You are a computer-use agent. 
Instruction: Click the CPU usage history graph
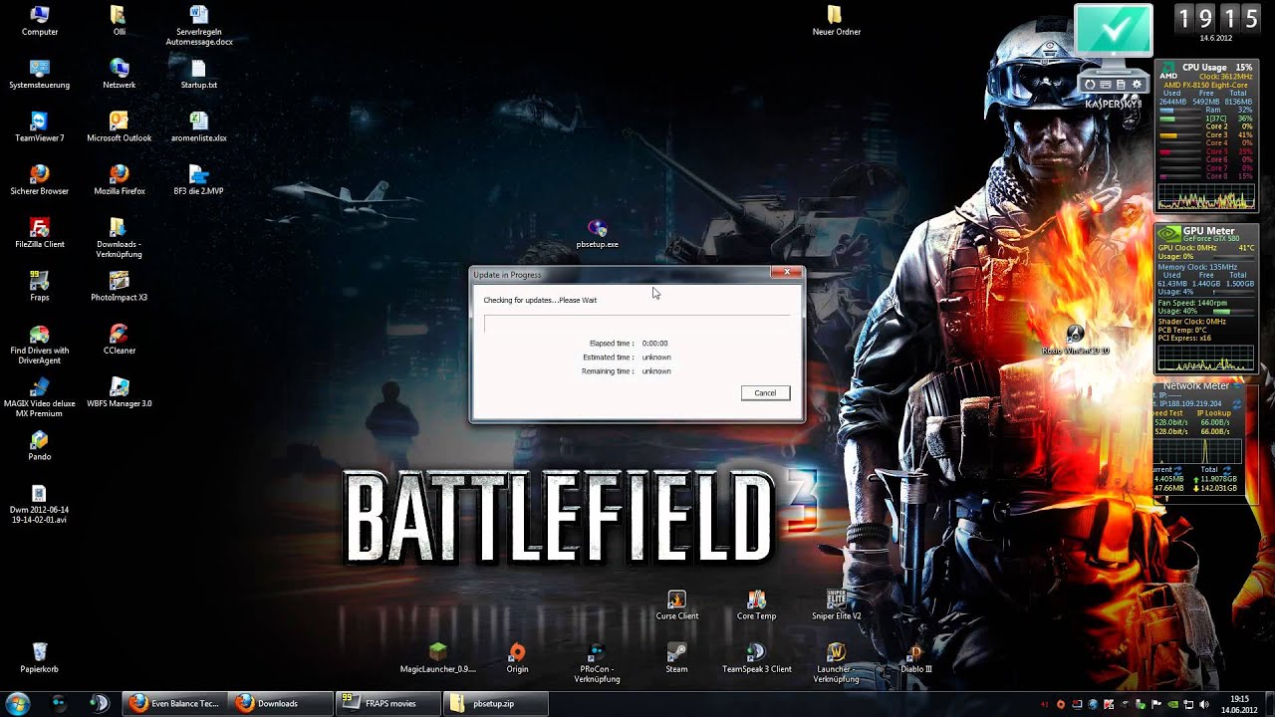click(1205, 196)
